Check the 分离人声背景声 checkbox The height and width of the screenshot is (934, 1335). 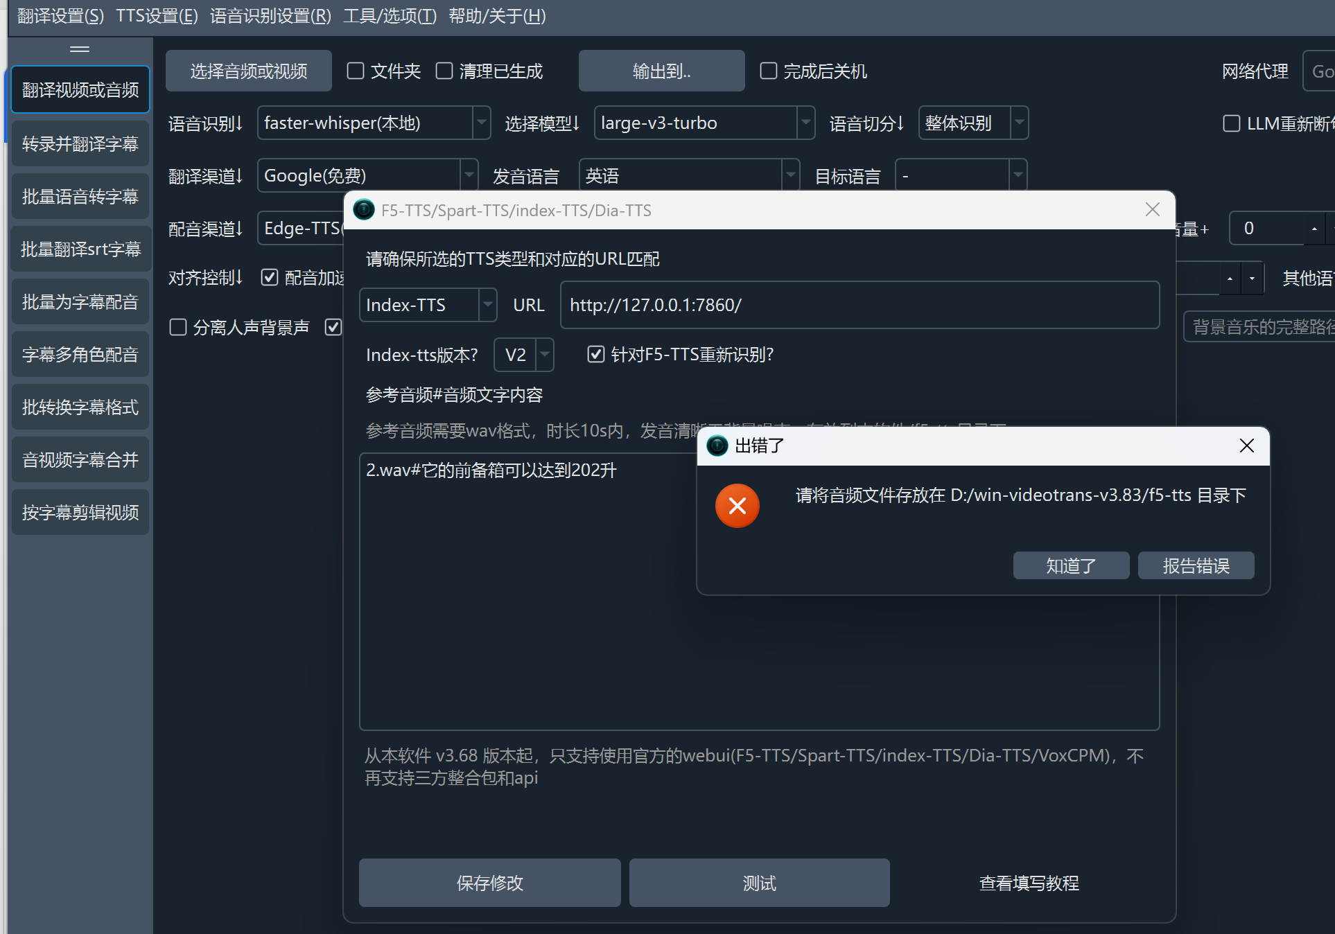(x=177, y=327)
